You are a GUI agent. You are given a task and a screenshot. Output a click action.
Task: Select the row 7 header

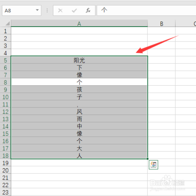(5, 75)
